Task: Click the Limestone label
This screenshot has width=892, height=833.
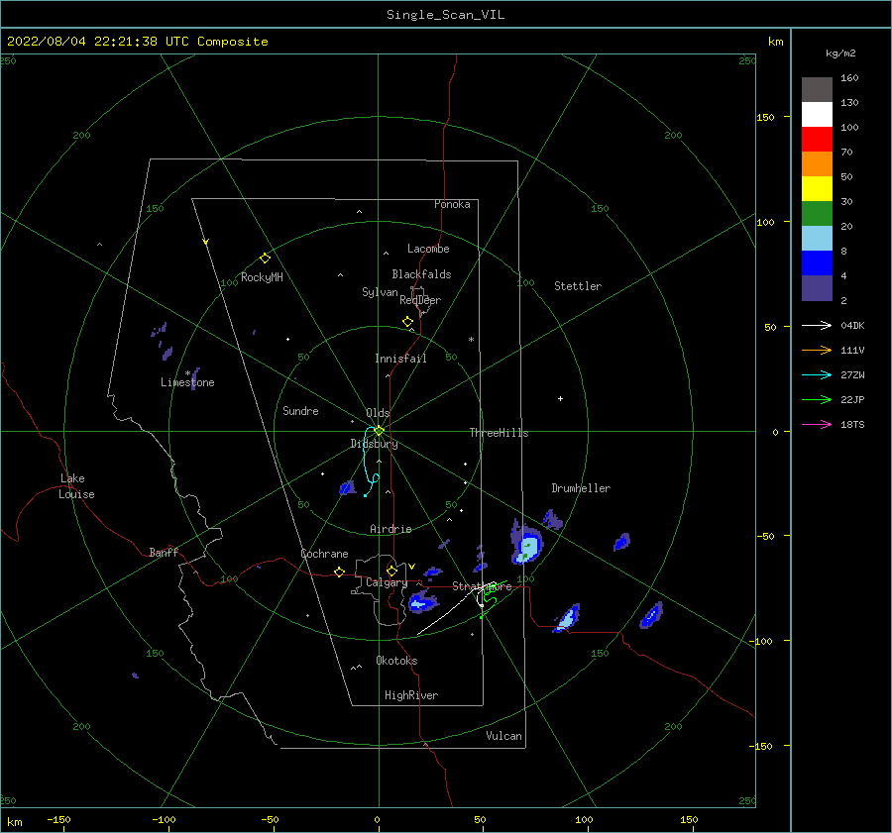Action: (187, 382)
